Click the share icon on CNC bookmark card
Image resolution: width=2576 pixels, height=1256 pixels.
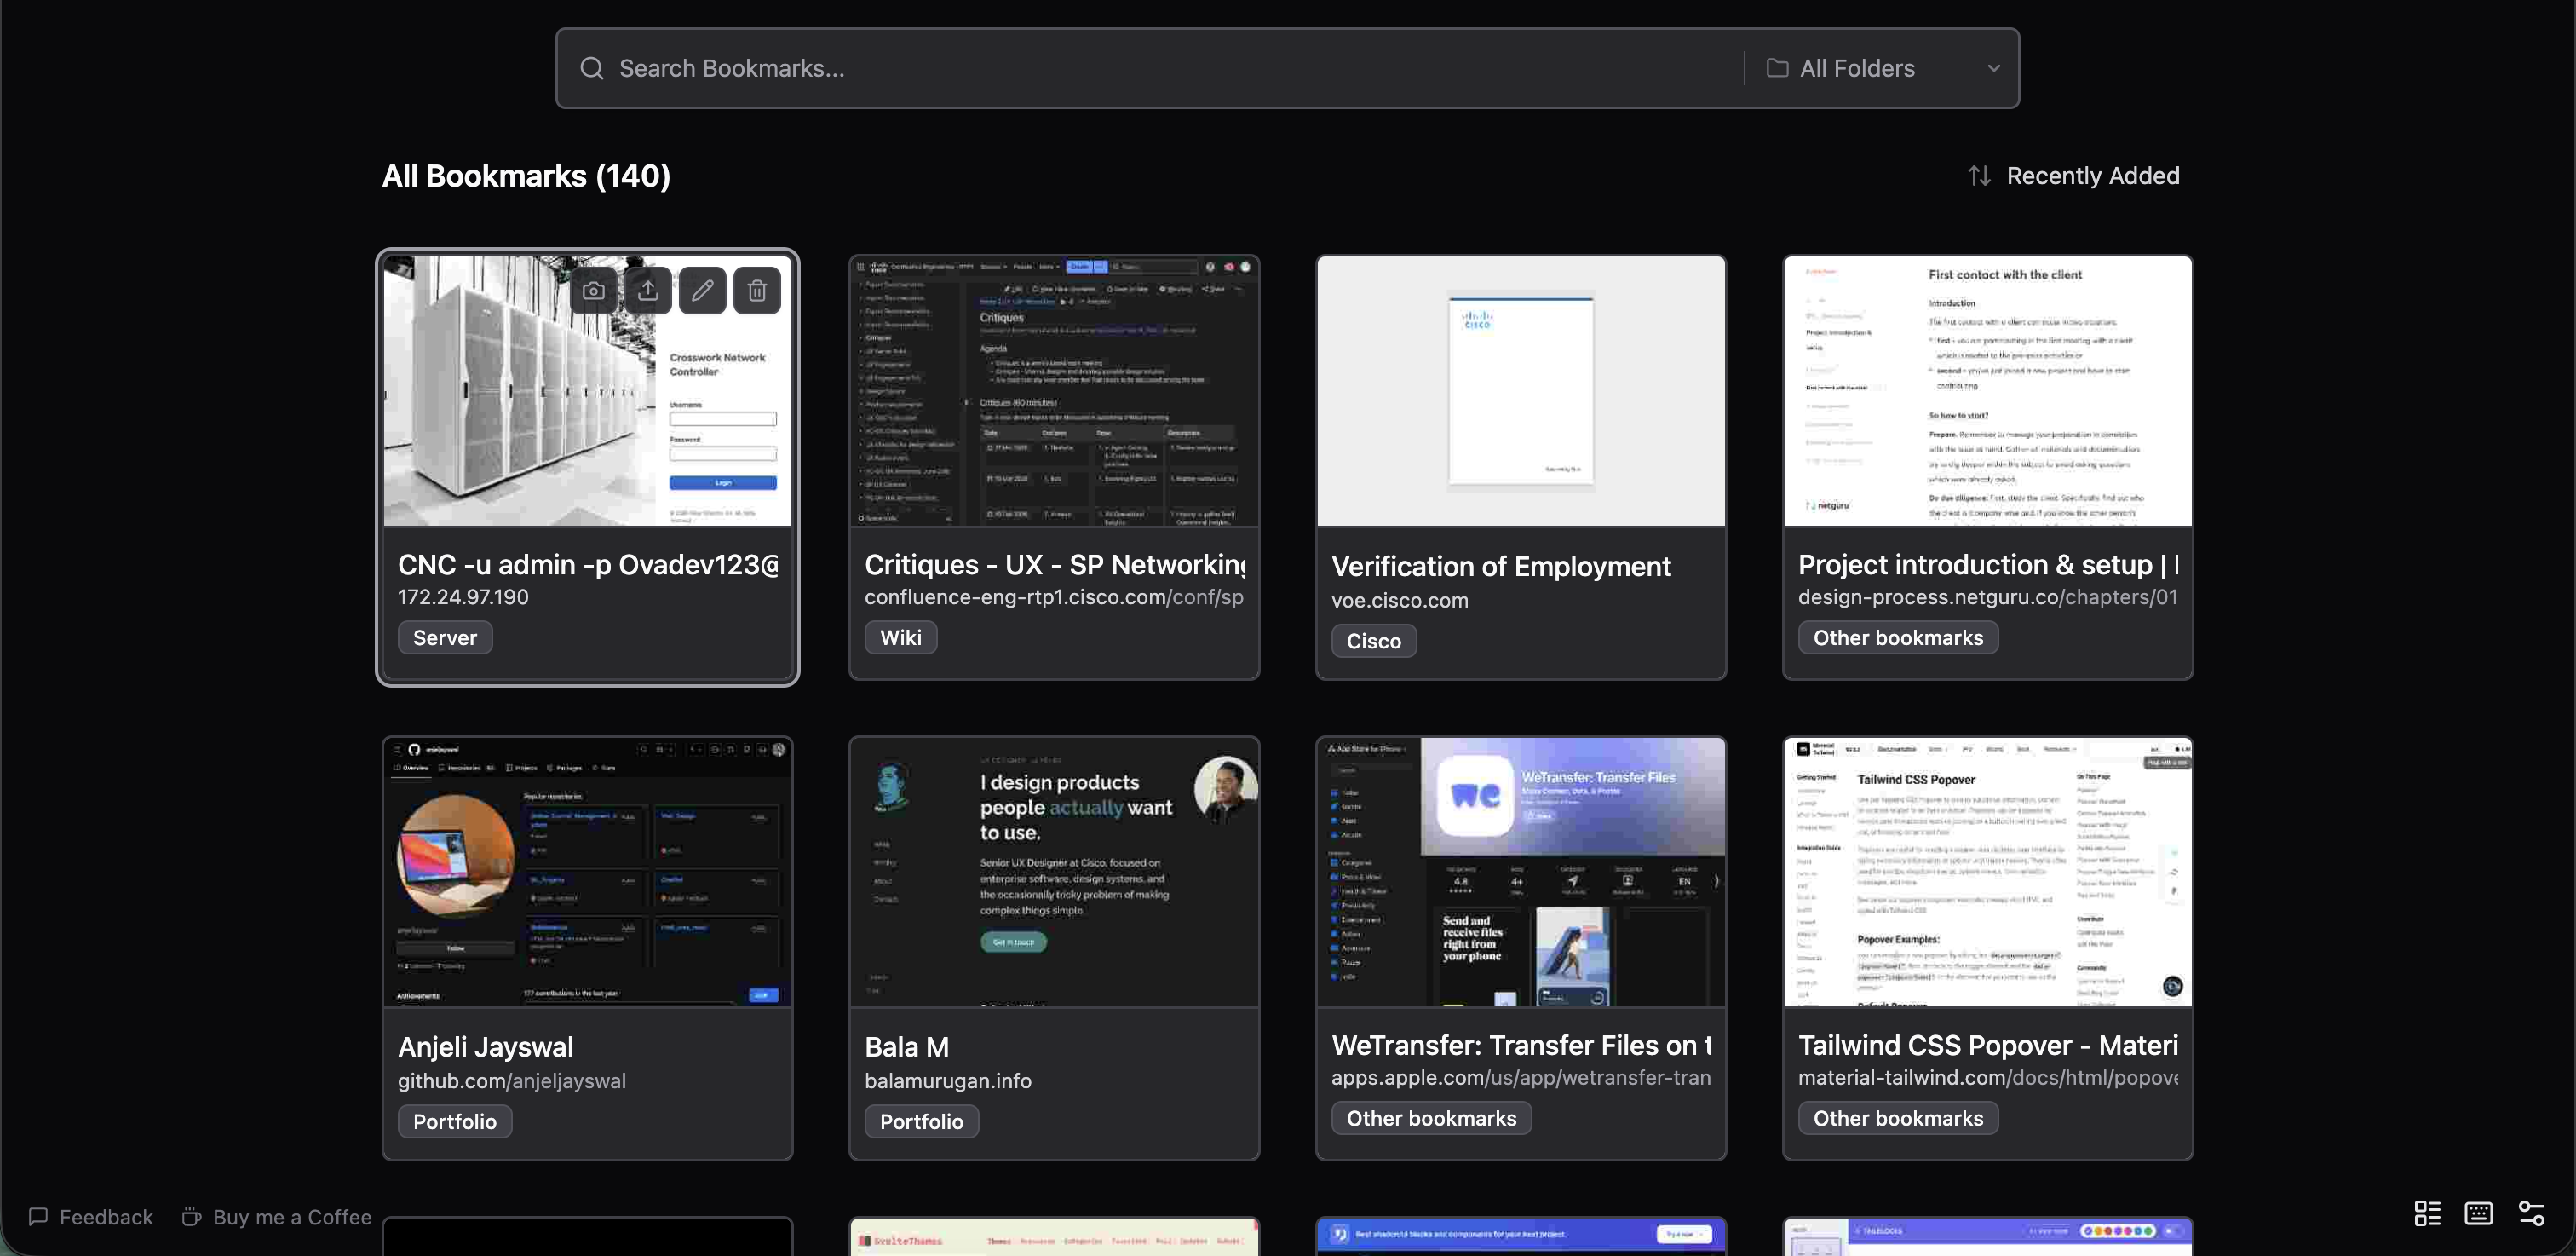[648, 290]
